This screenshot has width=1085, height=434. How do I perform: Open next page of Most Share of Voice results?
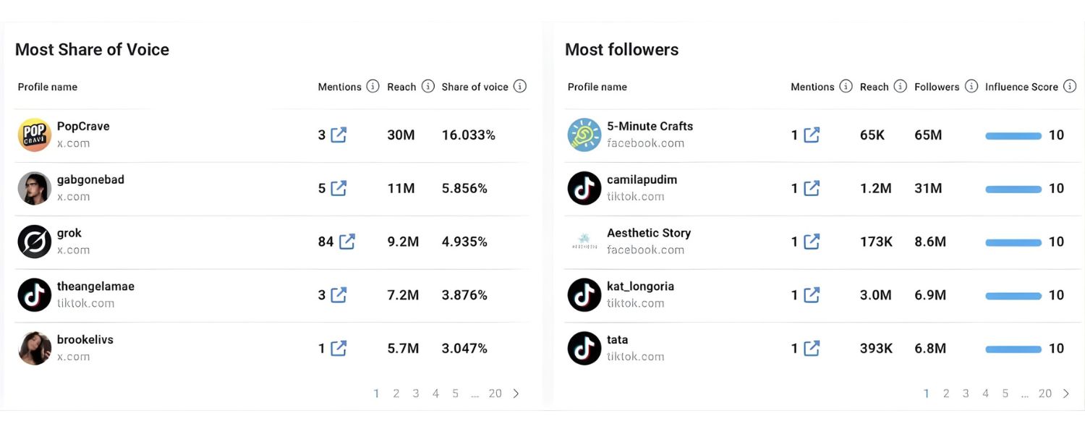pyautogui.click(x=516, y=393)
